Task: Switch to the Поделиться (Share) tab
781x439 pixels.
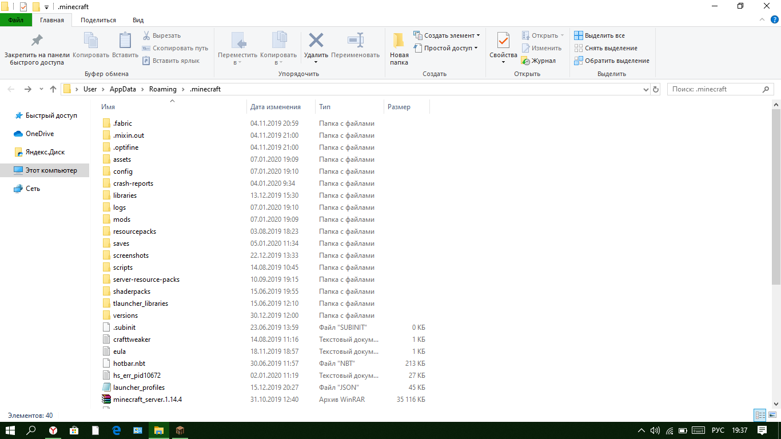Action: pos(98,20)
